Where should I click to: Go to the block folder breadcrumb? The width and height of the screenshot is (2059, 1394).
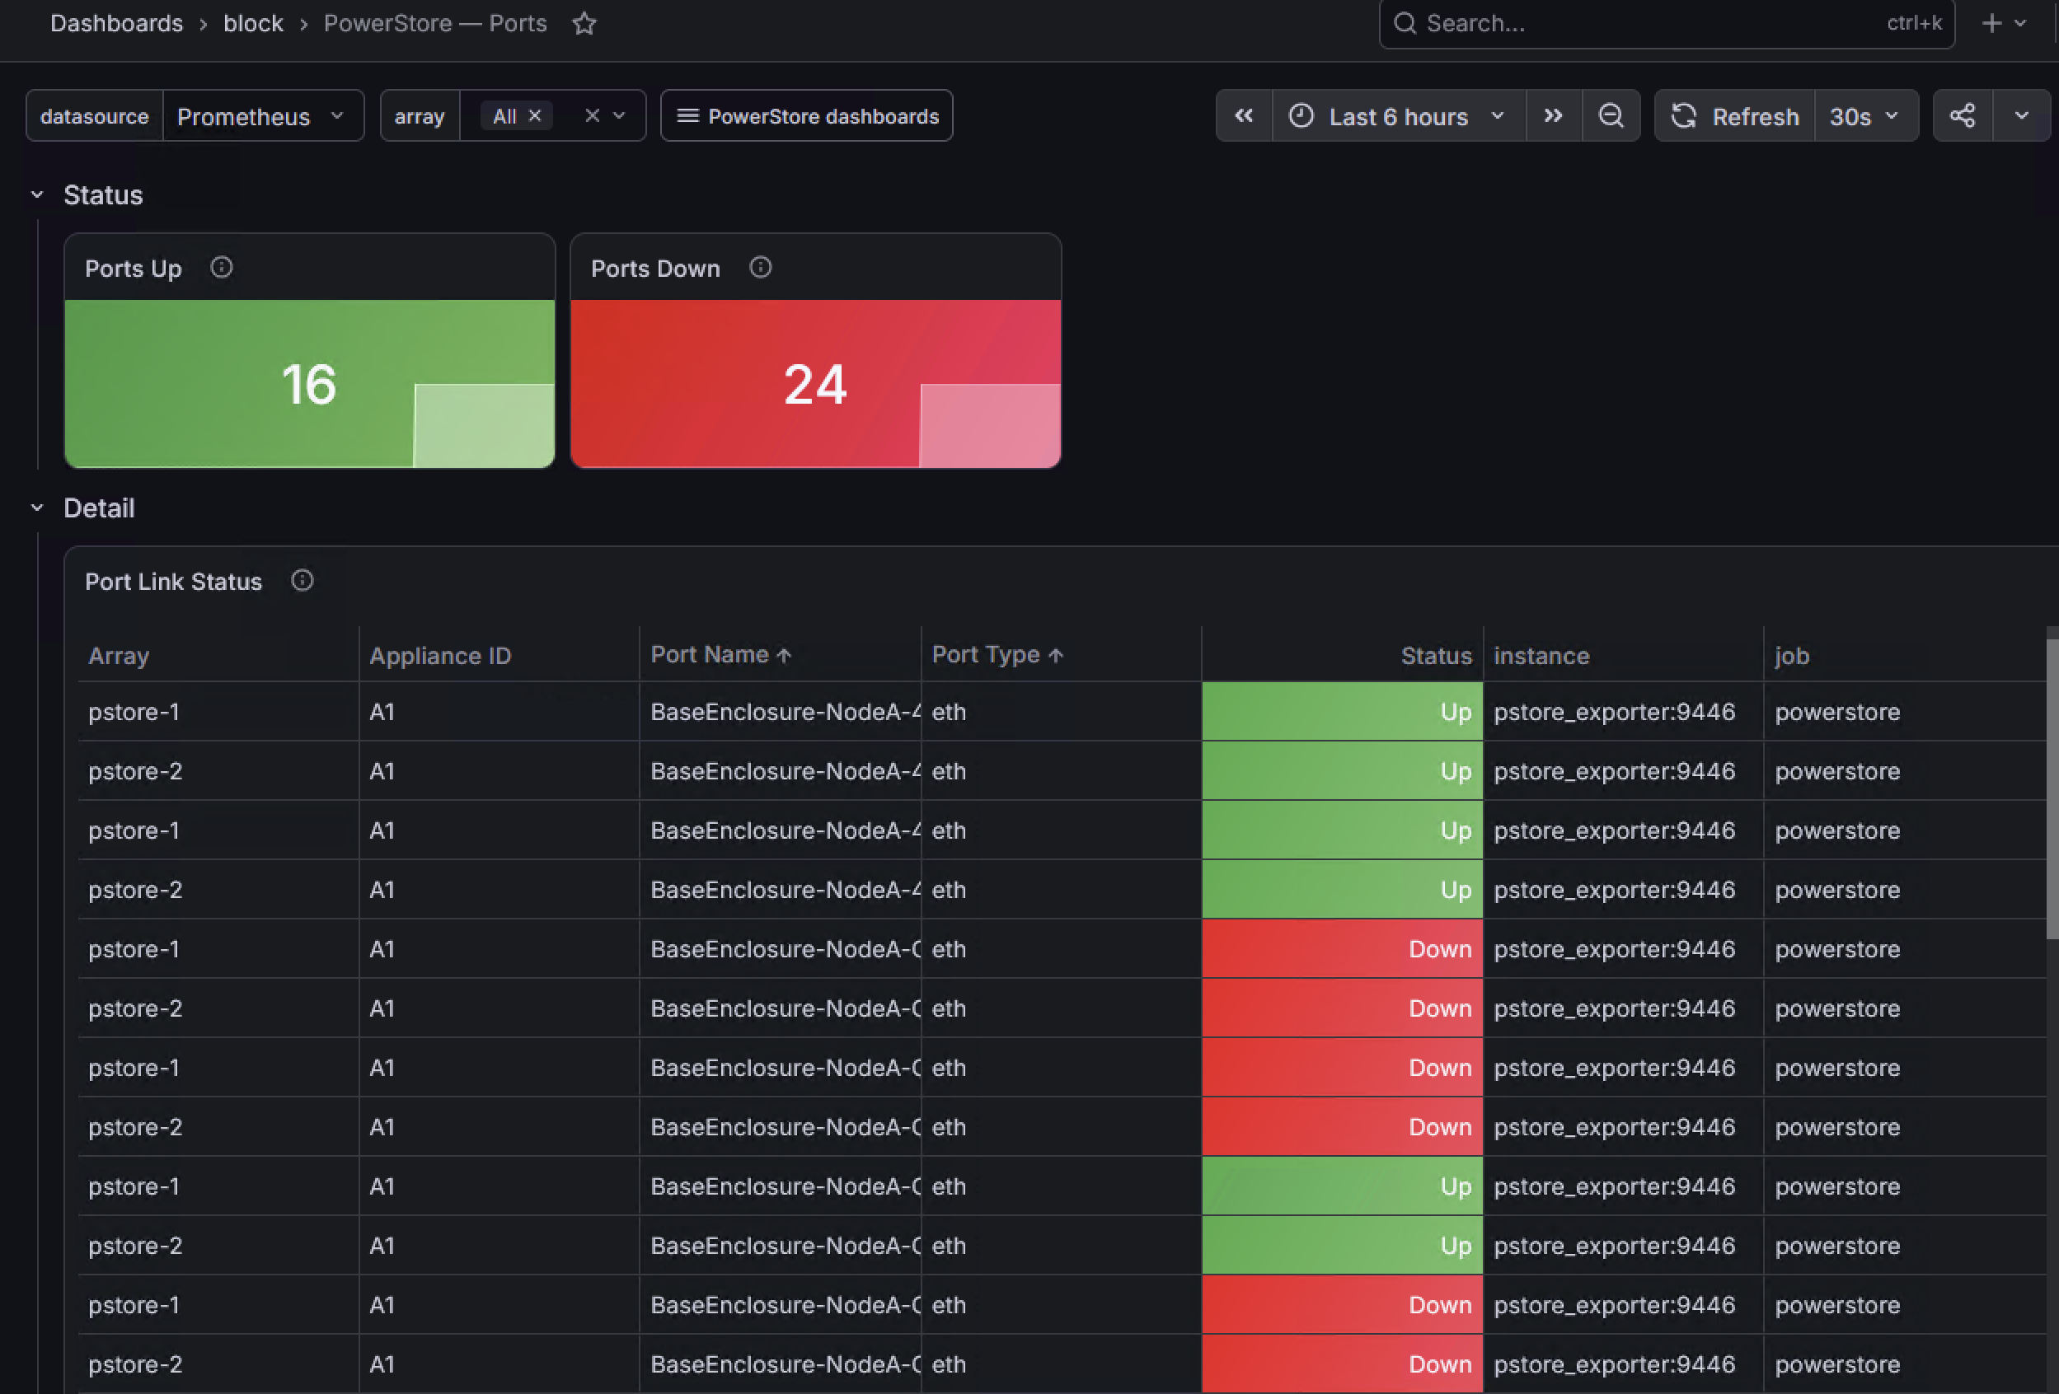(253, 23)
